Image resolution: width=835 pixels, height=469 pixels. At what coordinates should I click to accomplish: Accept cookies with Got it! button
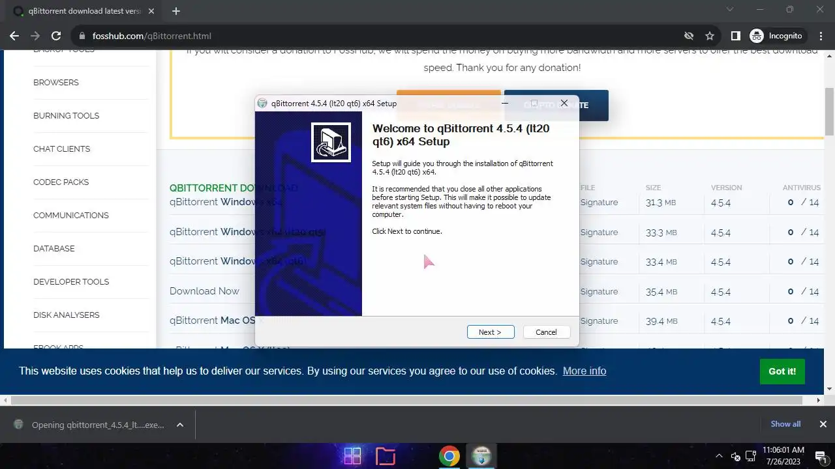(x=782, y=371)
